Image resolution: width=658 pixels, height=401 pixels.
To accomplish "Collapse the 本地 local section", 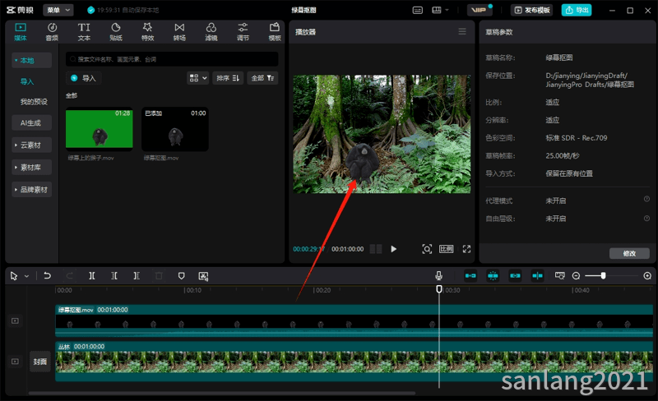I will [x=31, y=61].
